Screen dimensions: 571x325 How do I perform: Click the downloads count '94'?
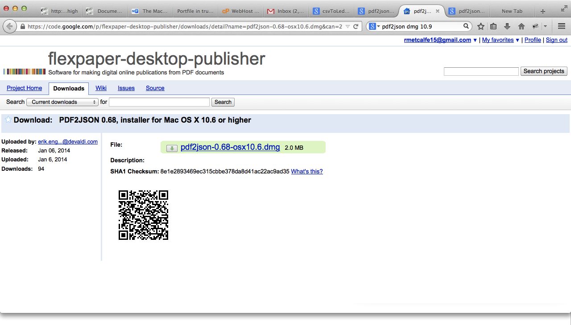pos(41,169)
